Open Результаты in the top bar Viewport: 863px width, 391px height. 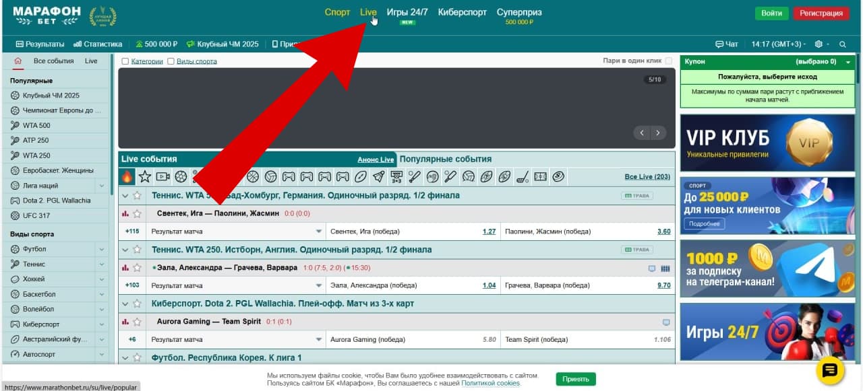[x=40, y=44]
